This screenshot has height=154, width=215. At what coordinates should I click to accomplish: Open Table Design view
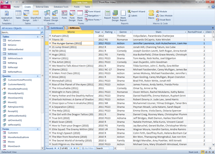(26, 16)
